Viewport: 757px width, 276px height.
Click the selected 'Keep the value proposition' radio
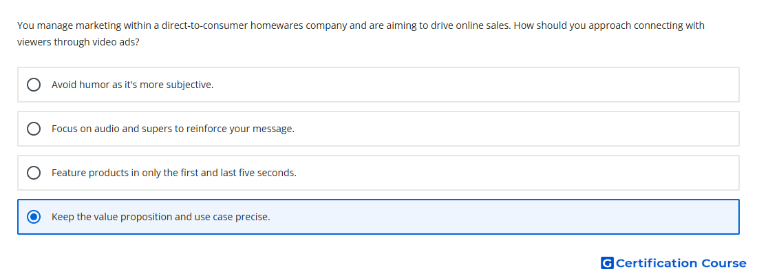click(34, 217)
